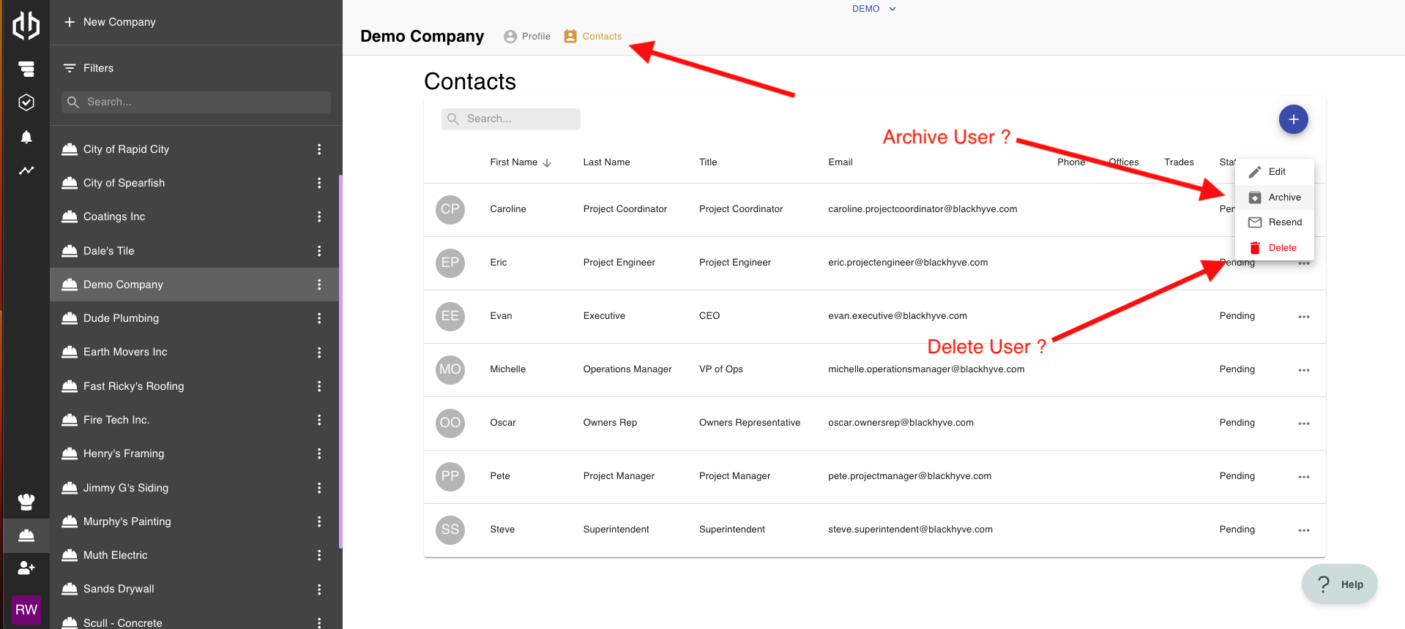
Task: Click the add user icon in sidebar
Action: click(26, 568)
